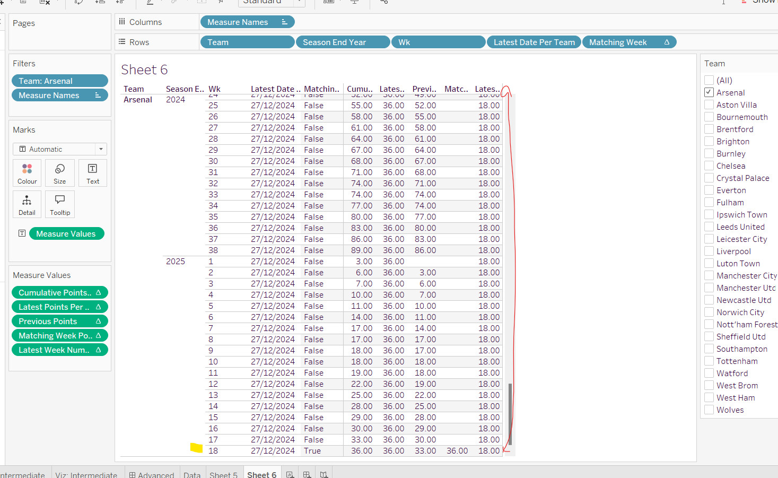Open the Automatic mark type dropdown
Screen dimensions: 778x478
click(60, 149)
